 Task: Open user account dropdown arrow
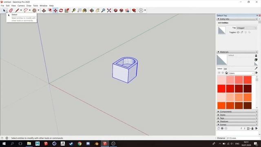pos(145,10)
